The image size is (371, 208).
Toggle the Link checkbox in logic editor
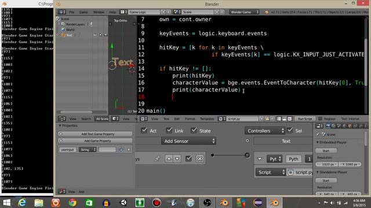169,130
